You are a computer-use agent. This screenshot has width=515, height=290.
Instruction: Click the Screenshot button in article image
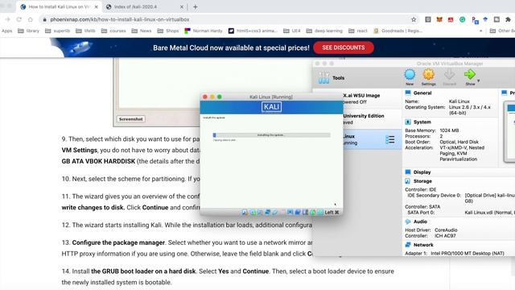[130, 119]
